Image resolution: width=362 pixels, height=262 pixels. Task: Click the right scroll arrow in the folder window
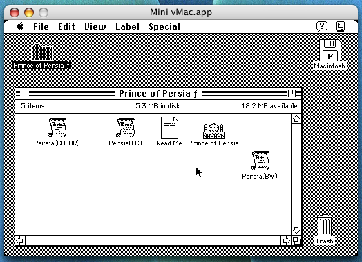click(x=286, y=241)
